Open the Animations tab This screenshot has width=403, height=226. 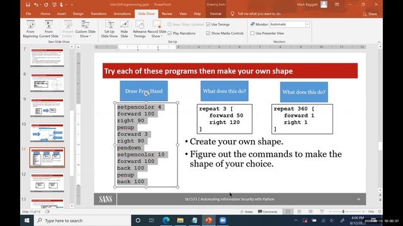coord(122,14)
